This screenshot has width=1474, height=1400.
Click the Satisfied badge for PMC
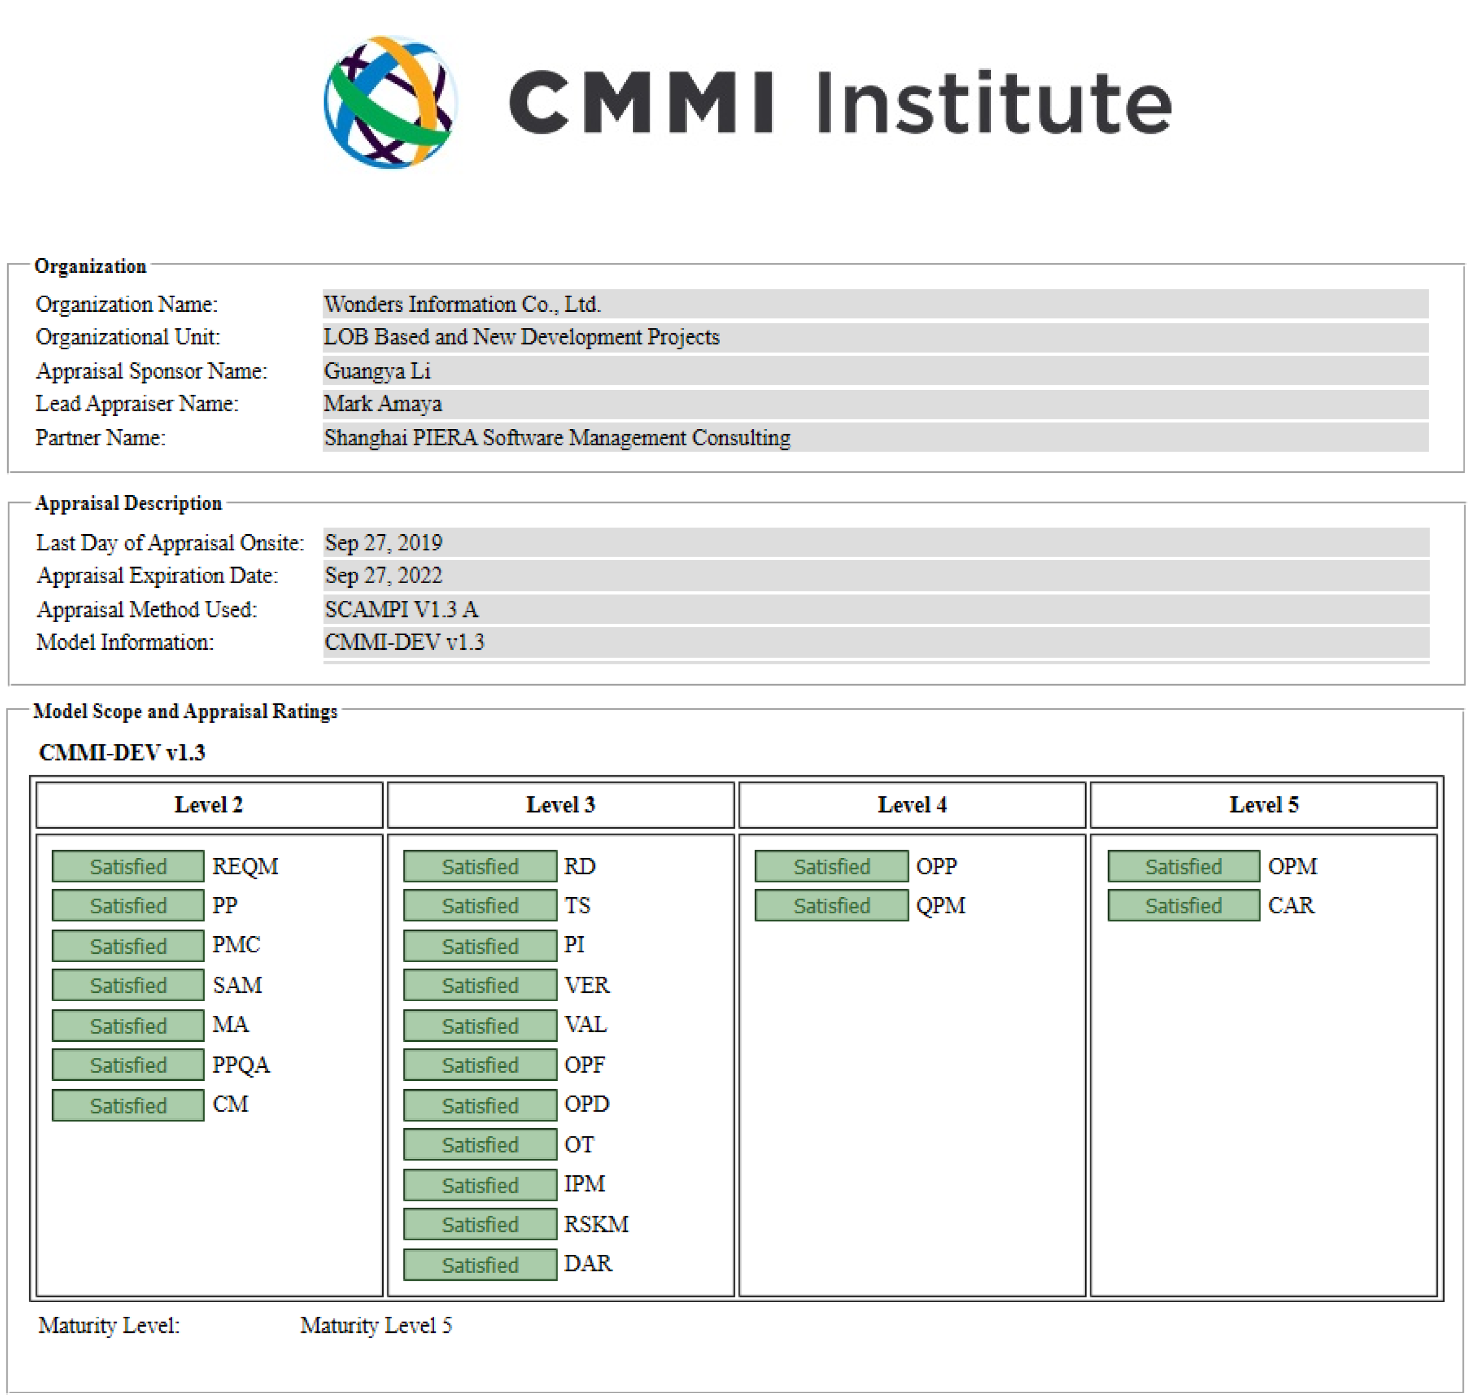pos(128,945)
